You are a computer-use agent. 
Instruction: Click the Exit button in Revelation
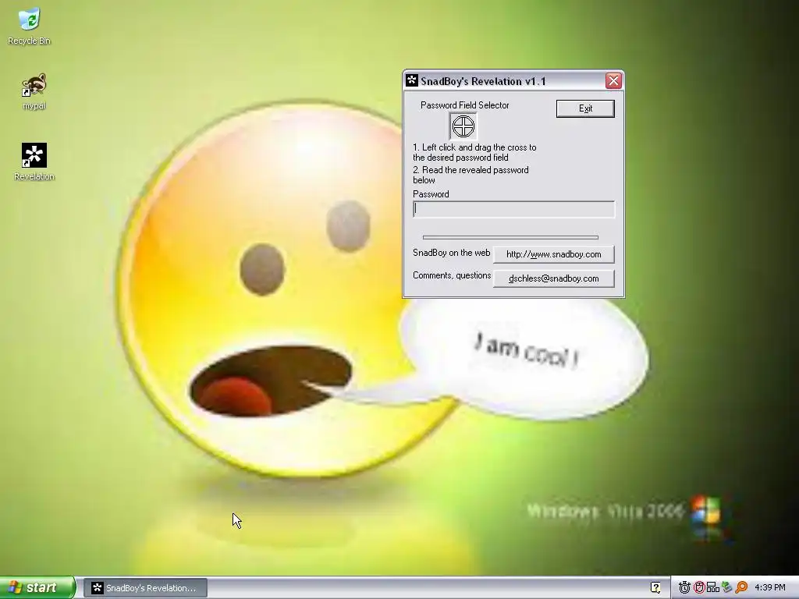tap(585, 108)
